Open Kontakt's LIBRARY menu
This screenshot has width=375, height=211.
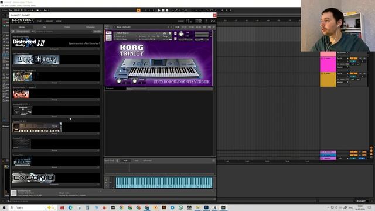(49, 21)
